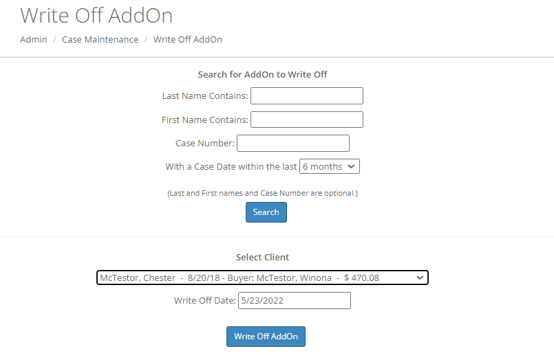This screenshot has height=362, width=554.
Task: Click the "Last Name Contains:" label
Action: pos(205,96)
